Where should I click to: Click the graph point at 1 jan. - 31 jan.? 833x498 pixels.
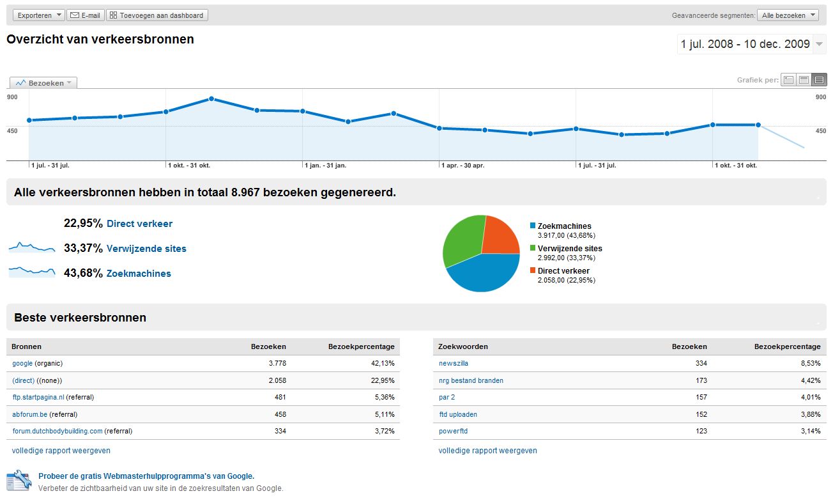(303, 111)
